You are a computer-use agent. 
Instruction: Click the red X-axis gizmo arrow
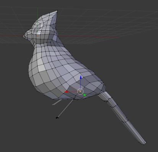point(66,92)
